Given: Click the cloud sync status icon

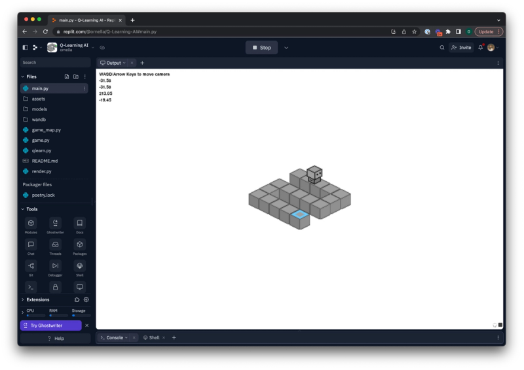Looking at the screenshot, I should coord(102,48).
